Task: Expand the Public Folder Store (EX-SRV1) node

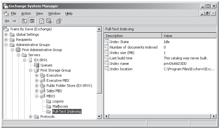Action: (37, 86)
